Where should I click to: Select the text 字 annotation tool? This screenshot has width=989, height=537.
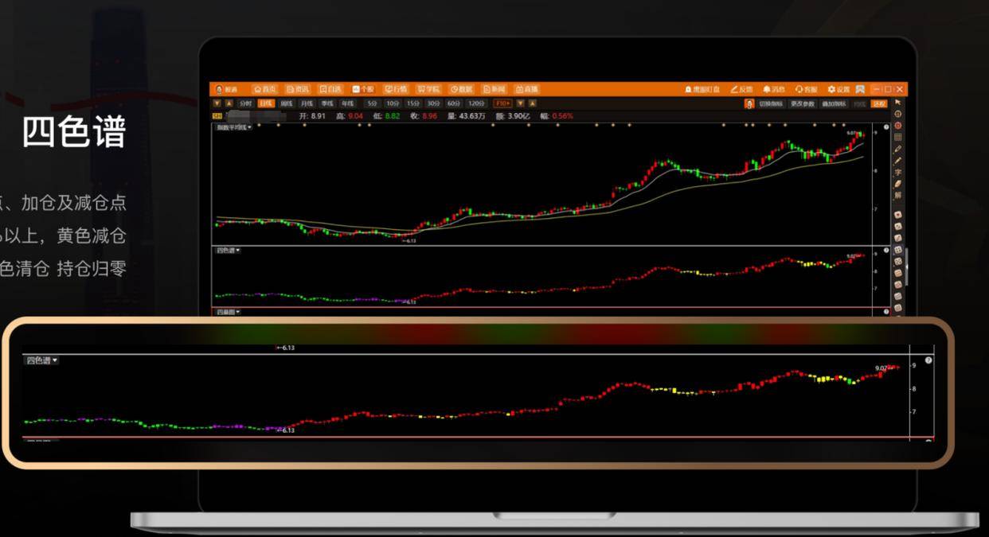point(897,172)
